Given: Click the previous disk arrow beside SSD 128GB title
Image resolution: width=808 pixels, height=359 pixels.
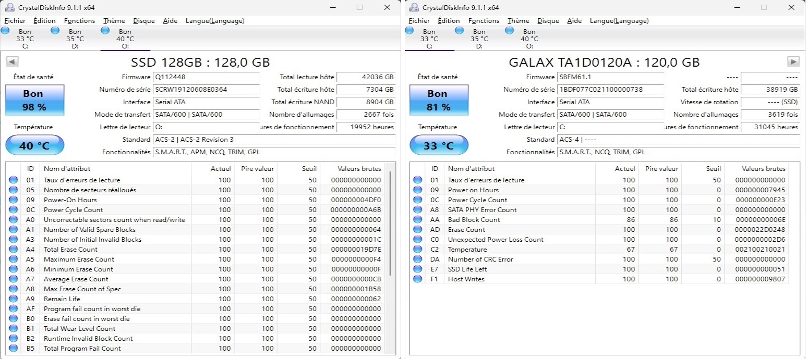Looking at the screenshot, I should (x=12, y=62).
